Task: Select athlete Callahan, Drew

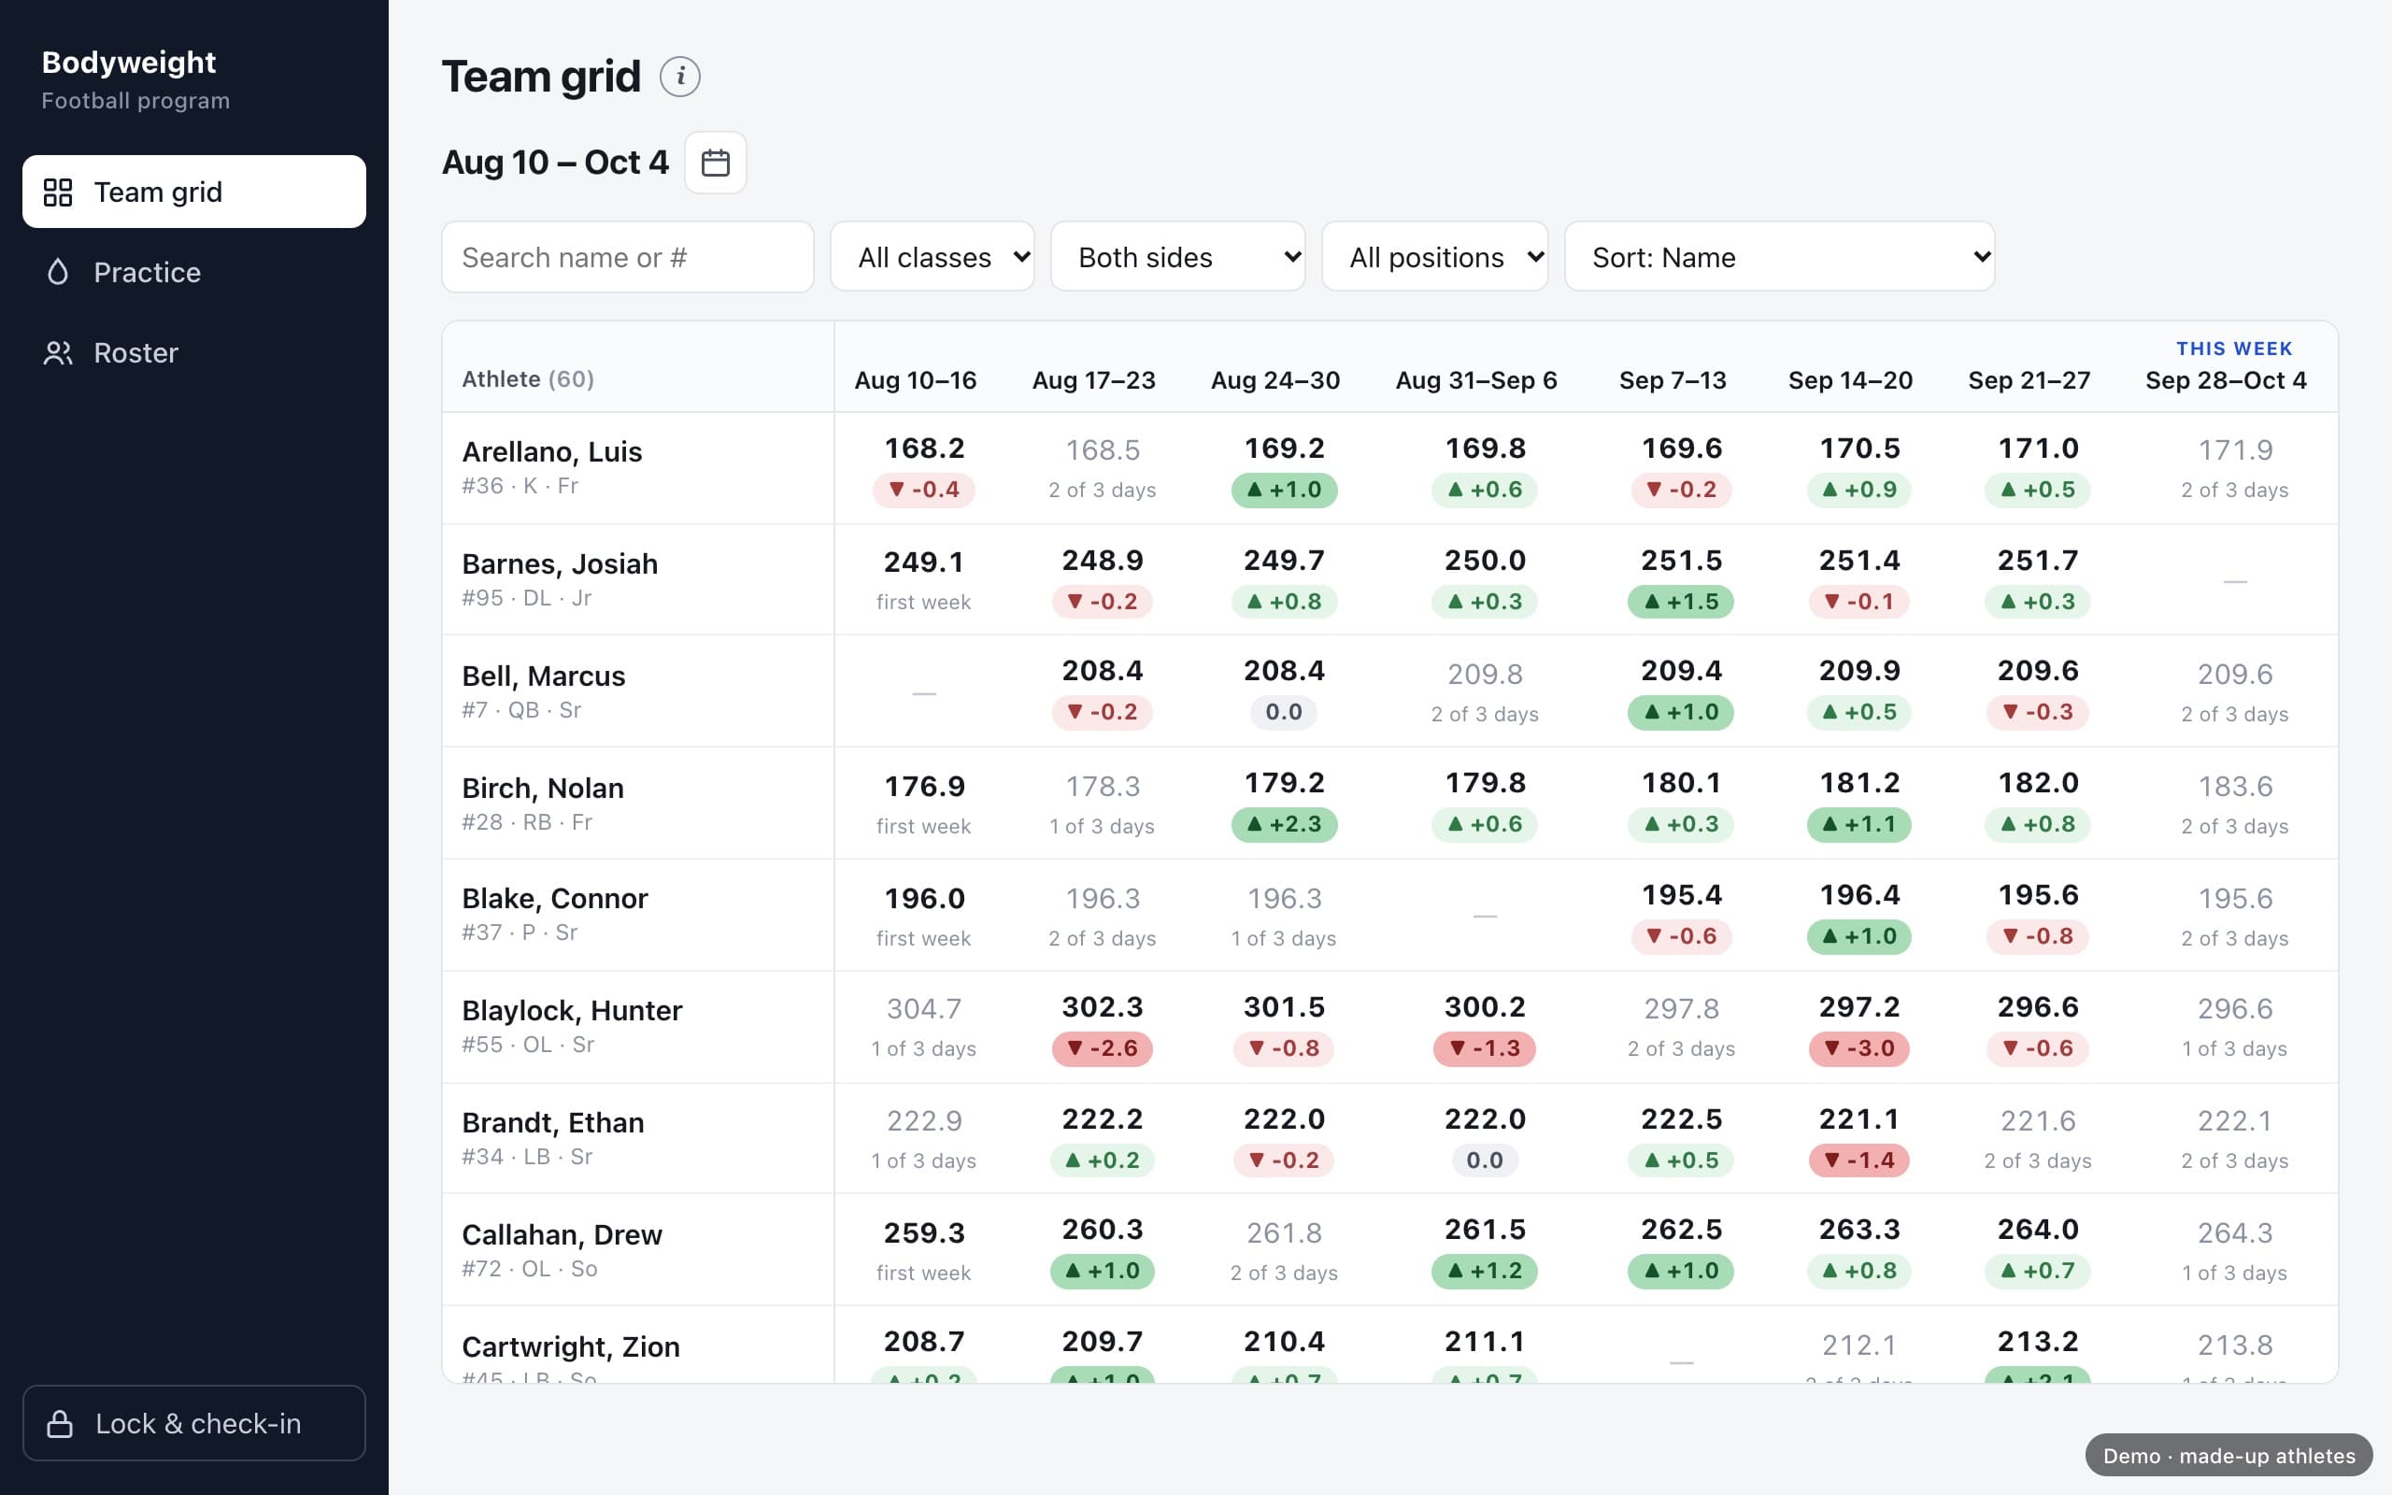Action: 562,1235
